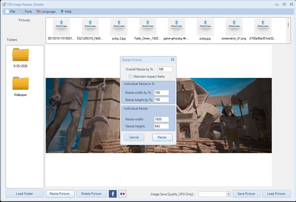Select the Fade_Omen_1920... thumbnail
The height and width of the screenshot is (202, 296).
[148, 29]
